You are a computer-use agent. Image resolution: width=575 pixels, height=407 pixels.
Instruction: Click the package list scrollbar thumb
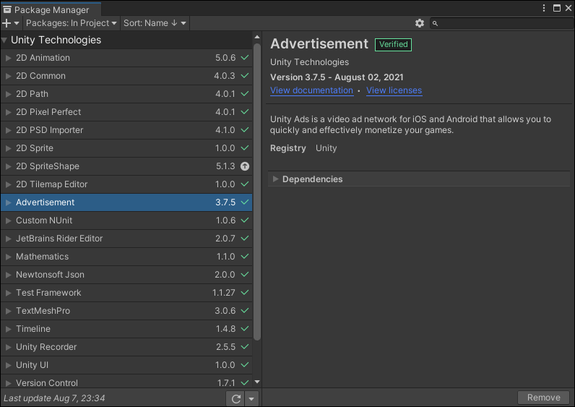click(x=257, y=192)
